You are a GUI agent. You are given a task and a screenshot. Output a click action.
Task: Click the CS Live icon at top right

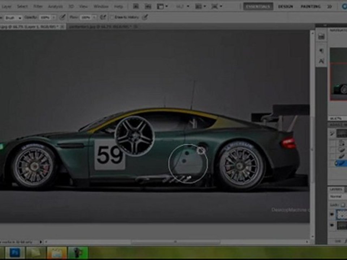click(344, 6)
